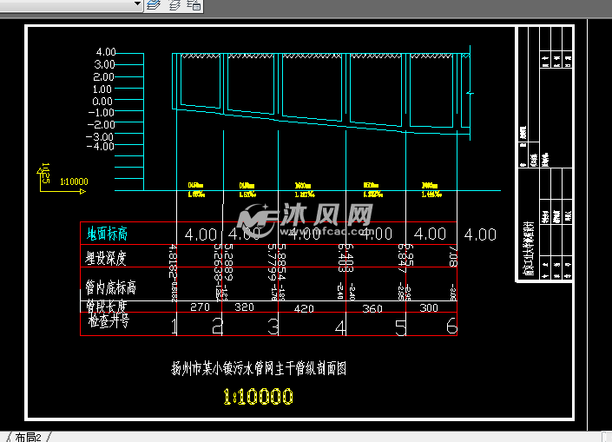Select the 0.00 elevation scale label
The width and height of the screenshot is (612, 442).
pos(102,102)
